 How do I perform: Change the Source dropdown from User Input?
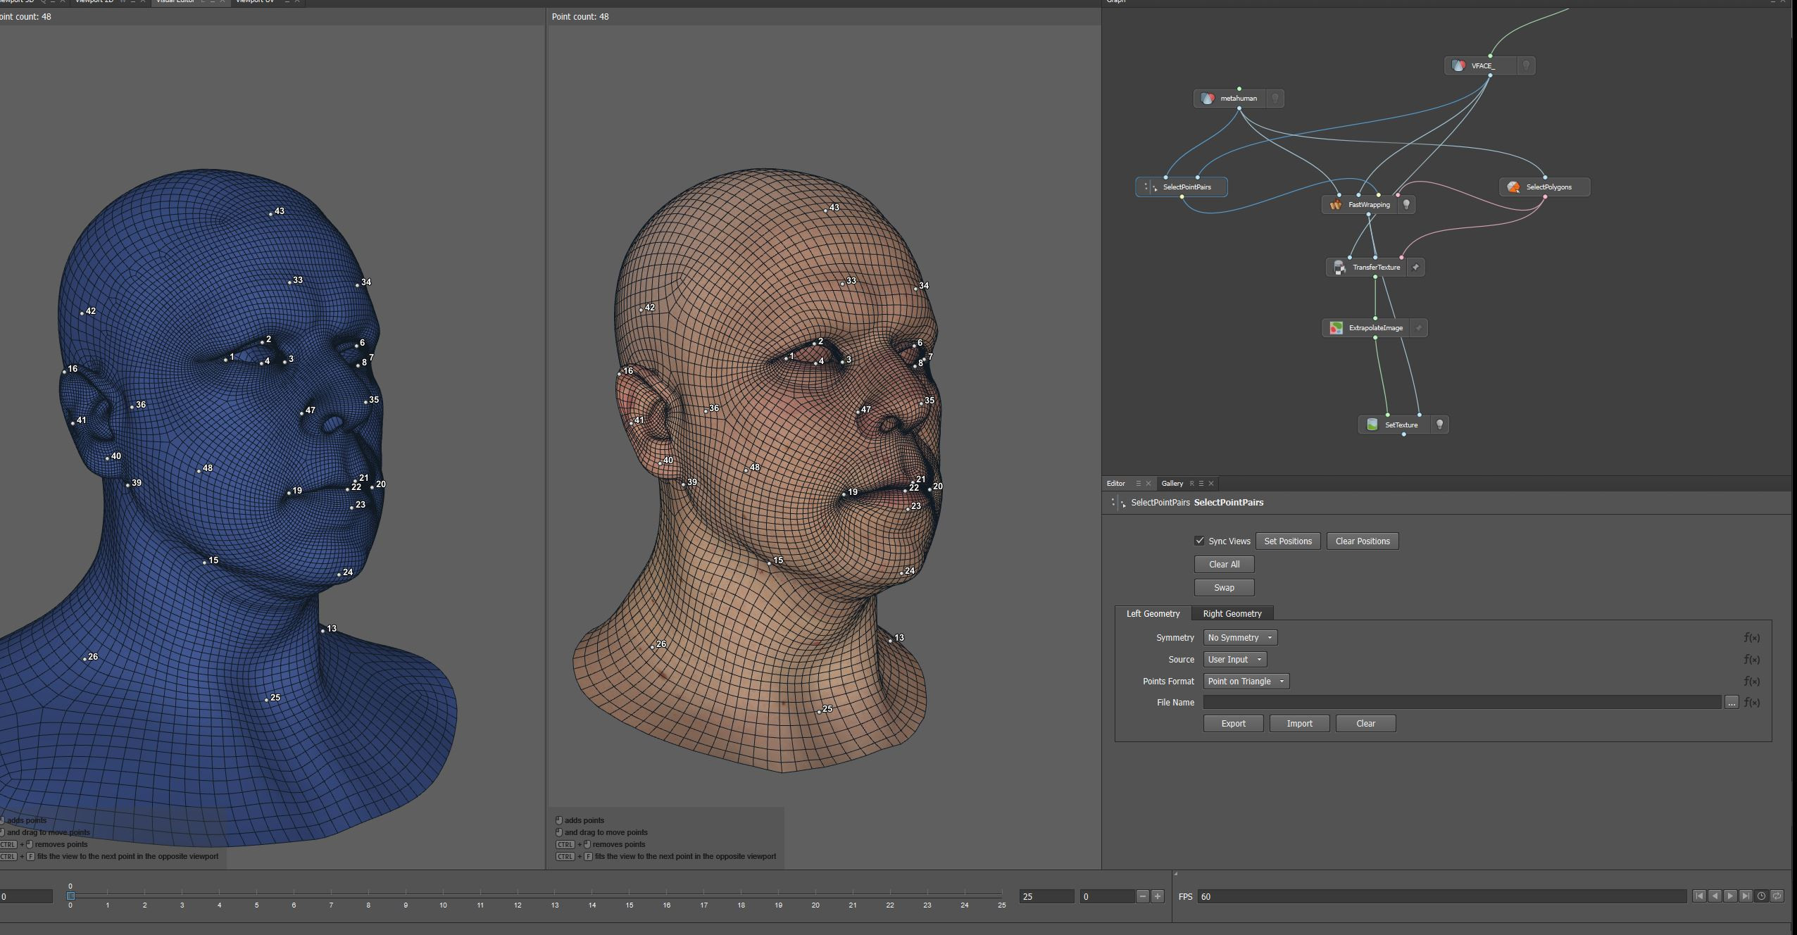[1234, 659]
